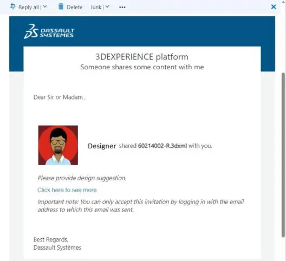Open the more actions ellipsis menu
This screenshot has width=286, height=261.
pos(122,7)
